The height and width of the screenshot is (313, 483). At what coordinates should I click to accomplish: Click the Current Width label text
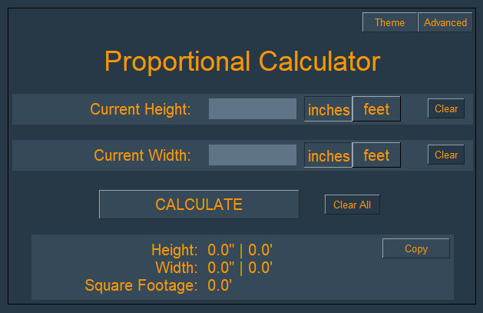pyautogui.click(x=142, y=155)
